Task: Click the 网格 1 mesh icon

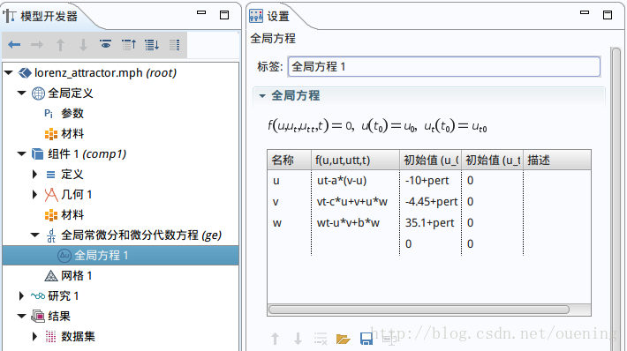Action: coord(51,276)
